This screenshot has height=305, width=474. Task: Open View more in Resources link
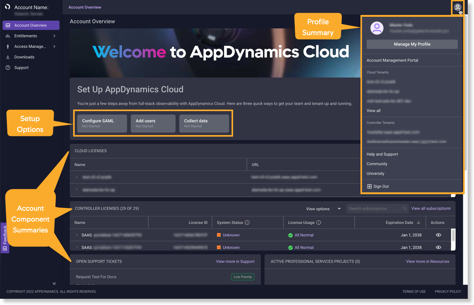428,261
